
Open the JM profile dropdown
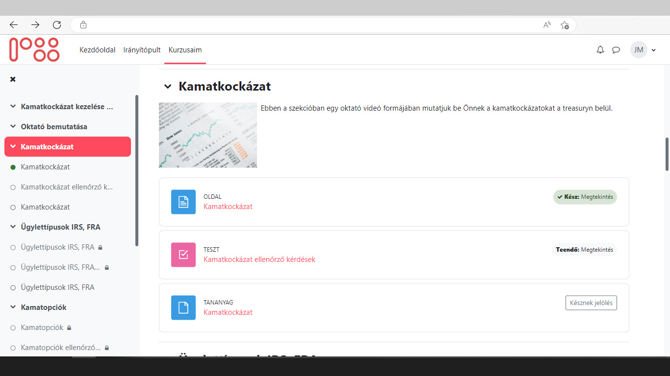pos(644,49)
